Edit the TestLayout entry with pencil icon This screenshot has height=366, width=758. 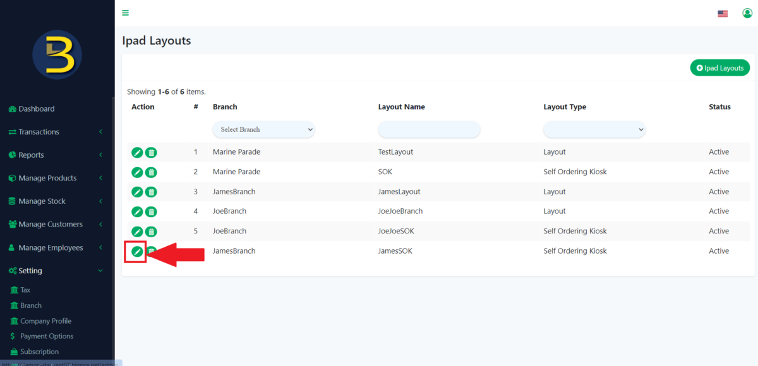(x=137, y=151)
